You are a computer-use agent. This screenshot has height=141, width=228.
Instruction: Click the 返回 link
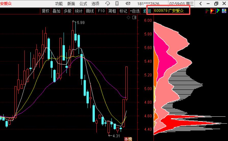[x=147, y=11]
